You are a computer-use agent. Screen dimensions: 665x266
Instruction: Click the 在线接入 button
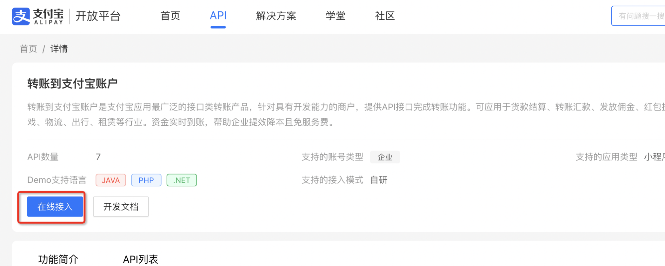[x=55, y=207]
